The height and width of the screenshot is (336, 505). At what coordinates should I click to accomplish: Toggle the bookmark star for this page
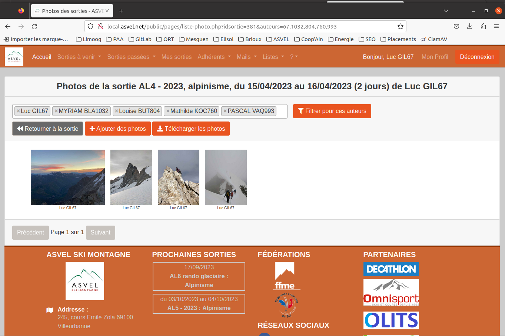(x=400, y=26)
